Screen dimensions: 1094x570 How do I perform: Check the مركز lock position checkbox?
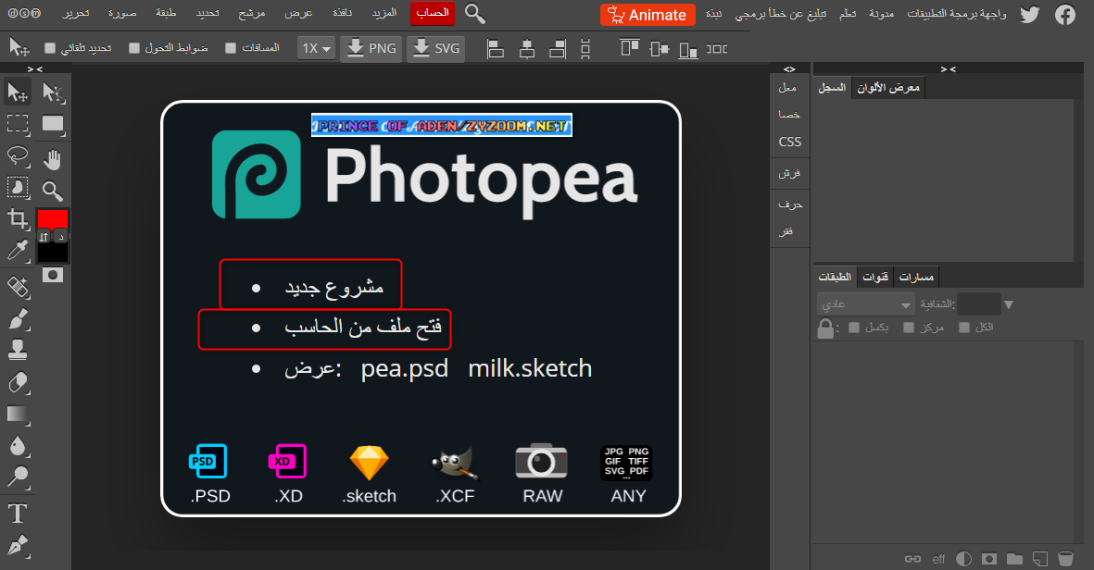(909, 328)
